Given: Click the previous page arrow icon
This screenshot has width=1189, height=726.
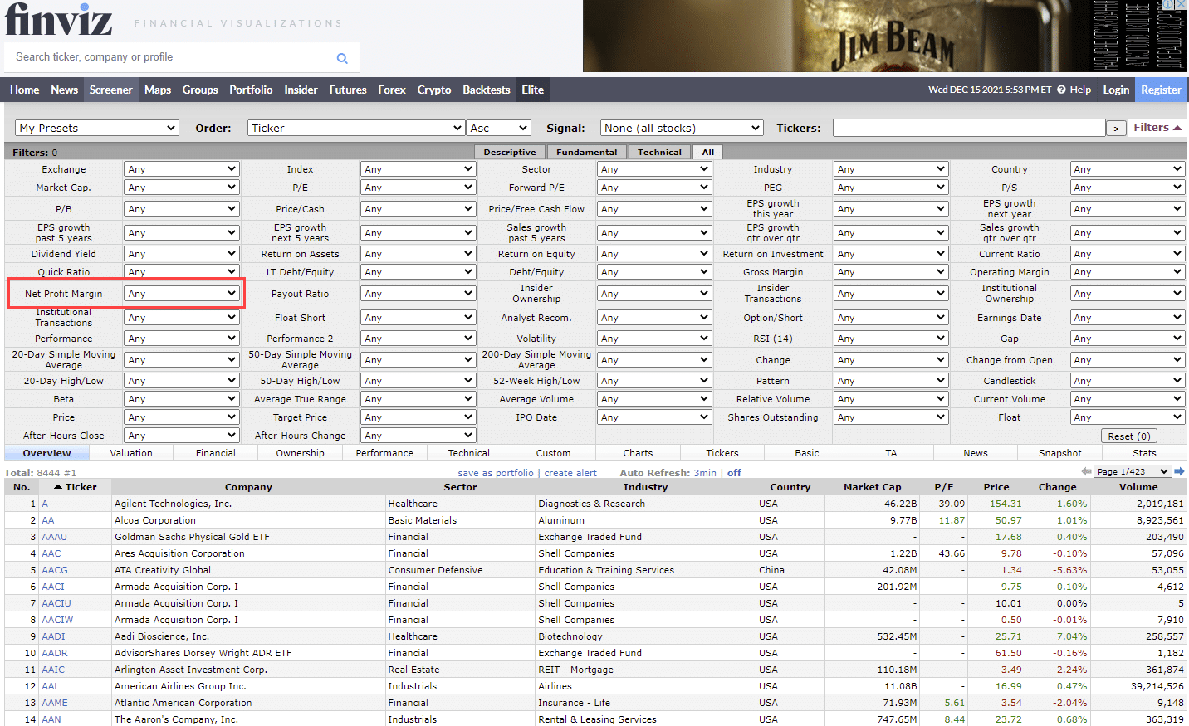Looking at the screenshot, I should point(1086,471).
